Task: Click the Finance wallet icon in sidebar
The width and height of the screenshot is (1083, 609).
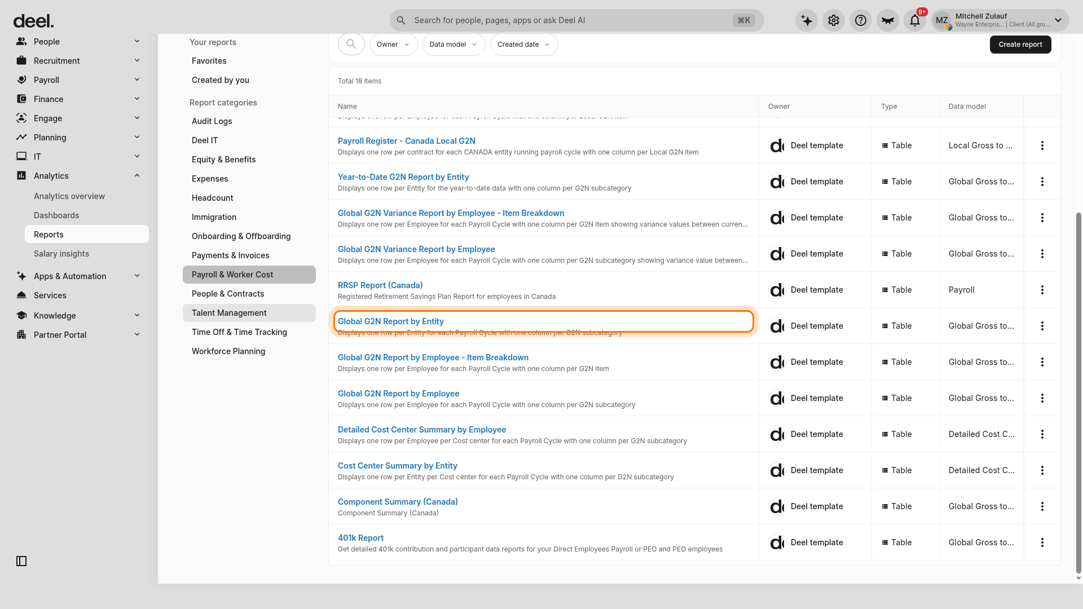Action: pyautogui.click(x=21, y=99)
